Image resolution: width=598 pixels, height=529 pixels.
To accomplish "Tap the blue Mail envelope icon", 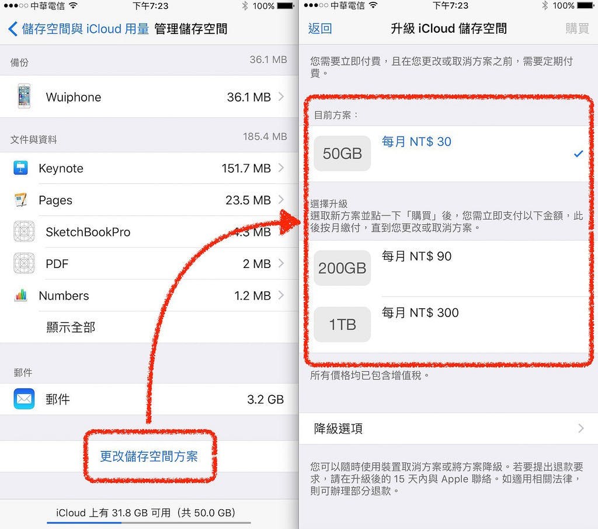I will pos(24,399).
